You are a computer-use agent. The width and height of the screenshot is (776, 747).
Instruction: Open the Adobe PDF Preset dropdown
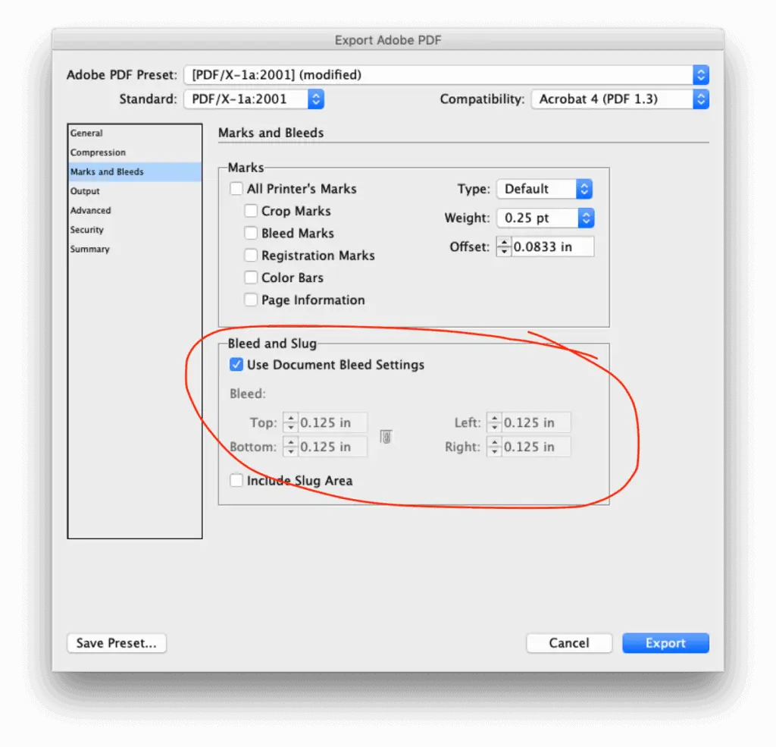[446, 75]
